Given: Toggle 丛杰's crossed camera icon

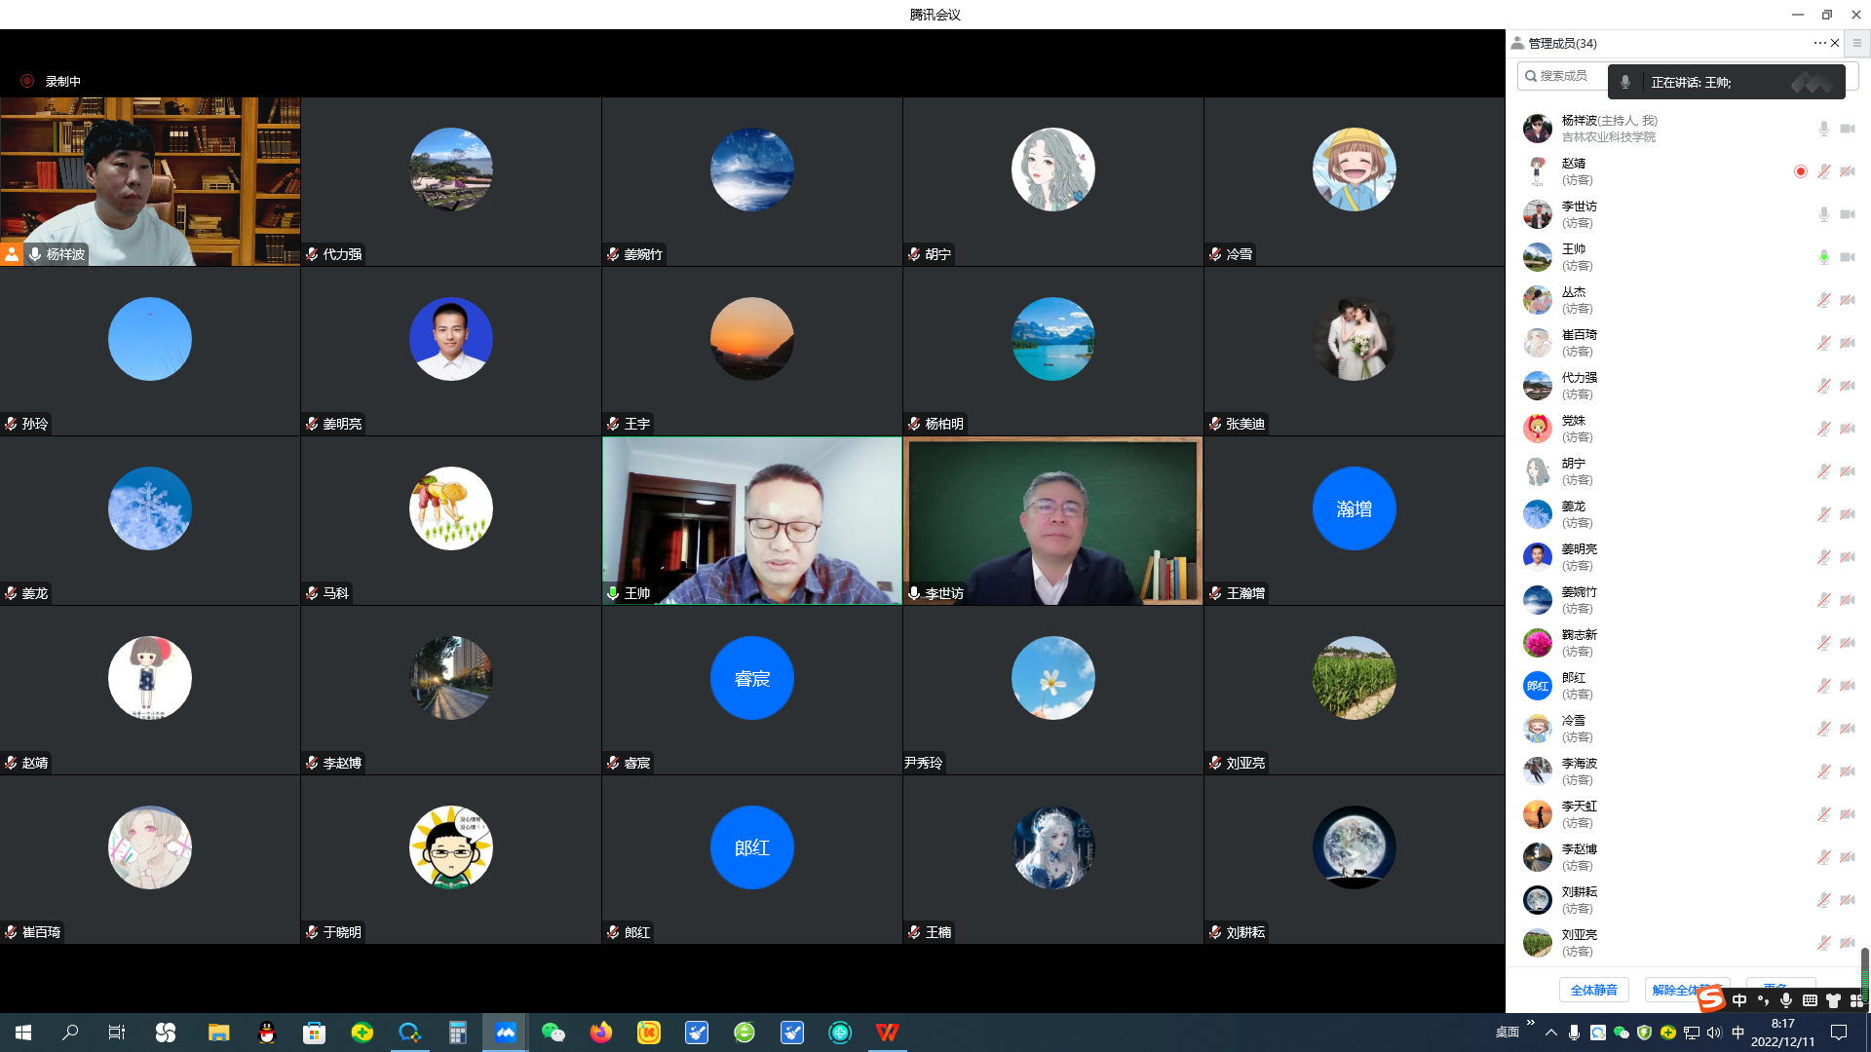Looking at the screenshot, I should tap(1847, 300).
